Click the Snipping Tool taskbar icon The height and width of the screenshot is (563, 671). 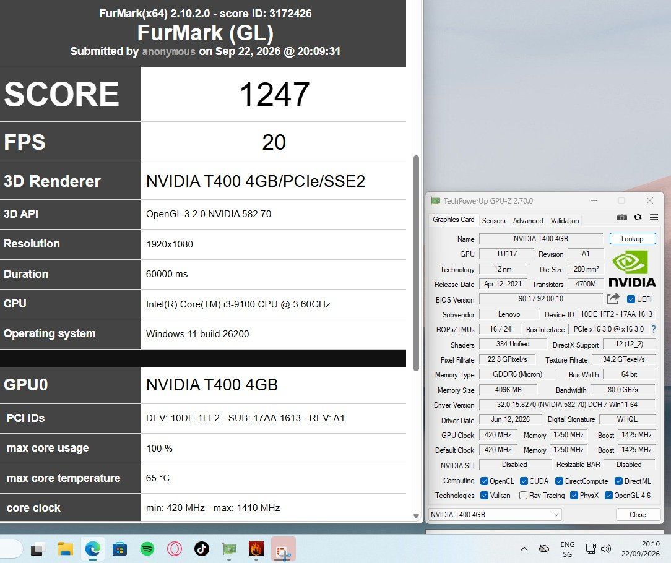(x=284, y=549)
